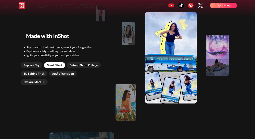Click the 'Ignite your creativity' bullet

52,55
